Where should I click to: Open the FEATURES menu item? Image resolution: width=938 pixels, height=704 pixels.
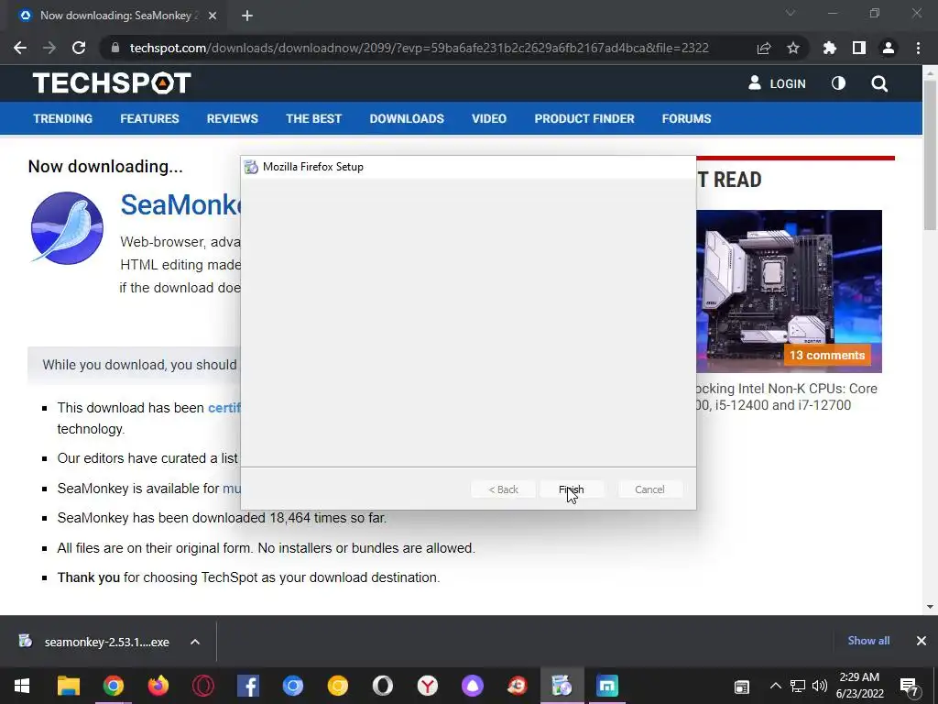[149, 118]
